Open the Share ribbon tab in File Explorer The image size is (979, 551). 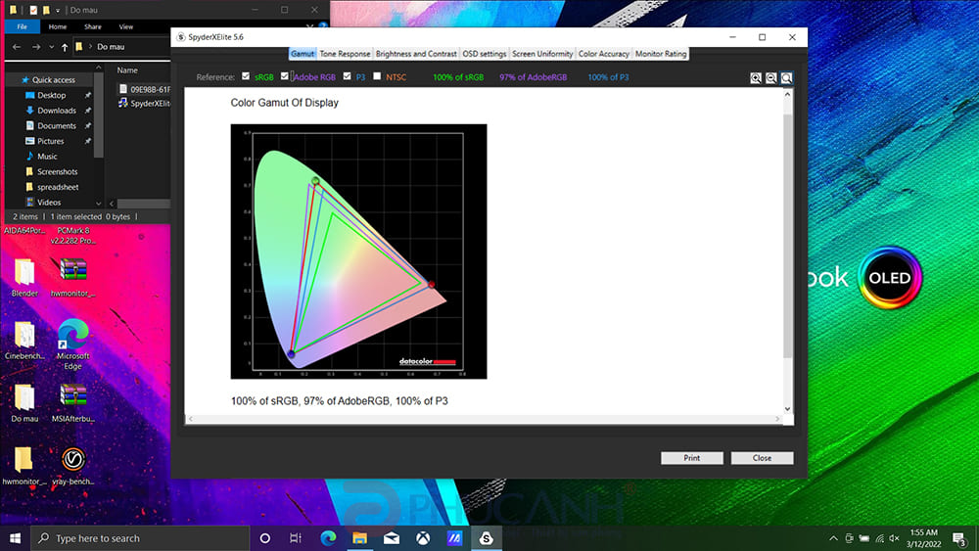(93, 26)
